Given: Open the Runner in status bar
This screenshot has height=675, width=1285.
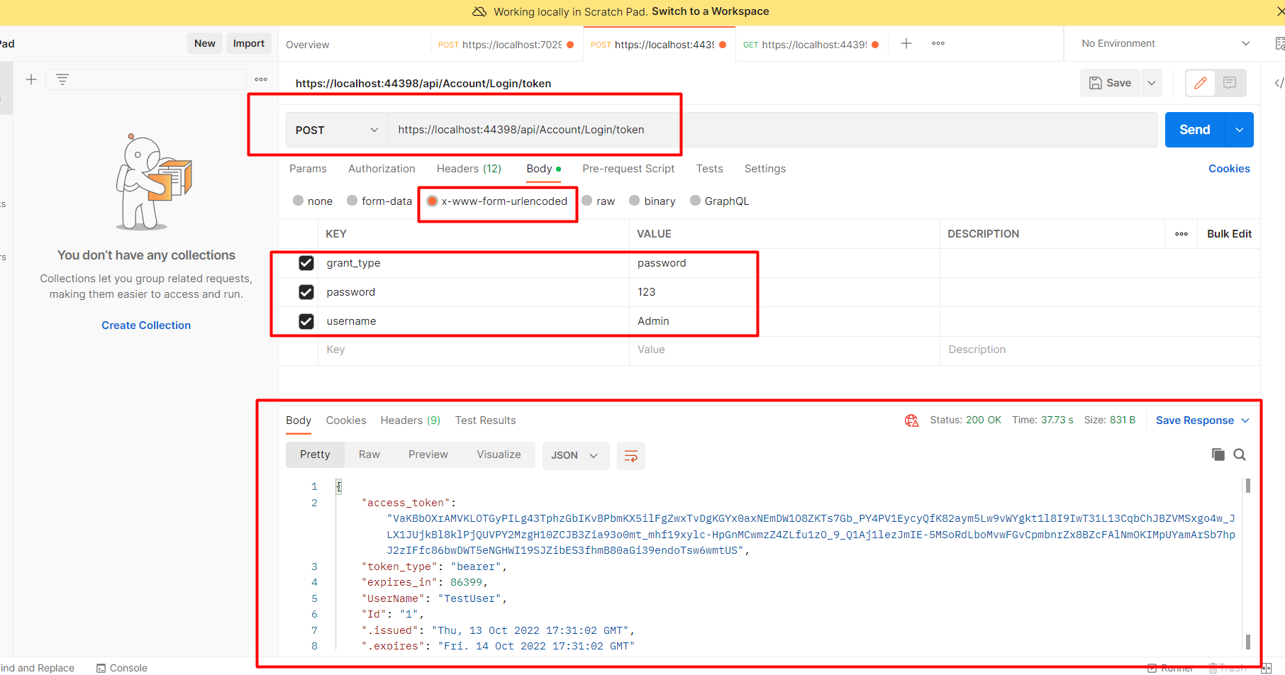Looking at the screenshot, I should 1170,668.
